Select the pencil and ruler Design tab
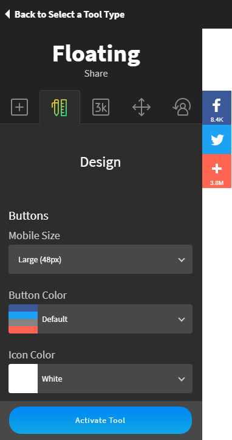Screen dimensions: 232x440 [60, 107]
